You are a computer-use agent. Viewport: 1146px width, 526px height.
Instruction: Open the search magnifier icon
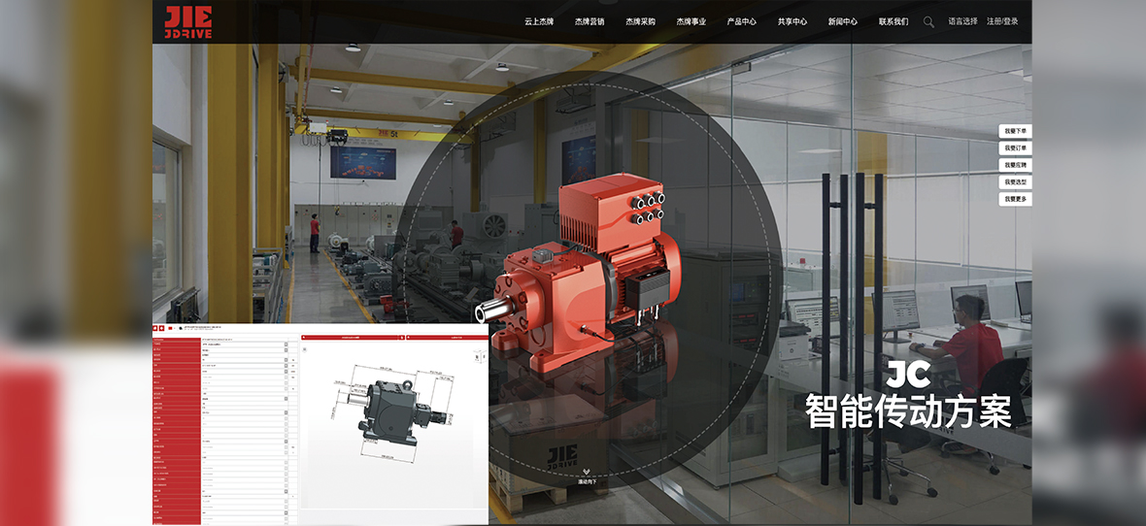coord(928,21)
